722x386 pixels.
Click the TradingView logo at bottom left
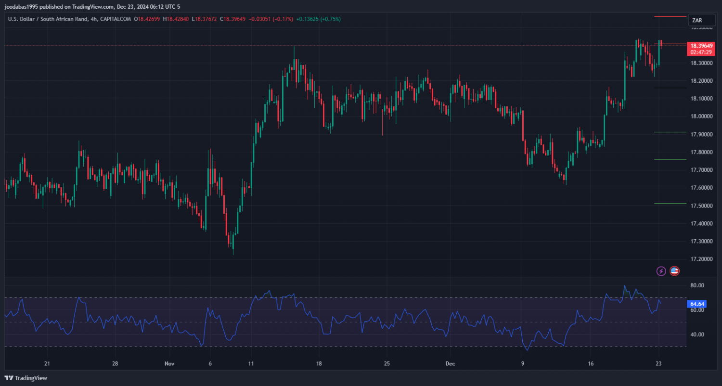[x=26, y=378]
